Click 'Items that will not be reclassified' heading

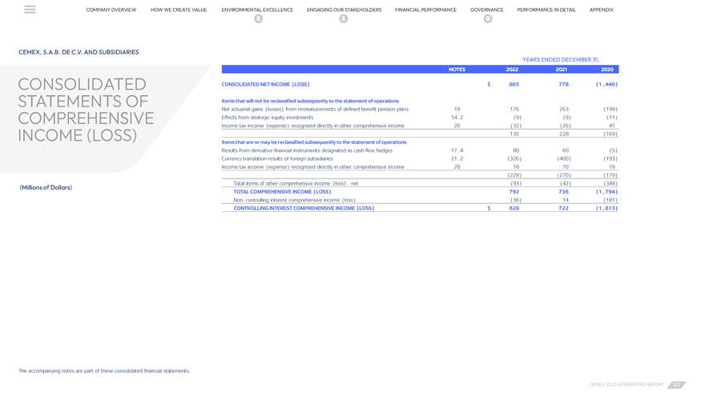(x=310, y=101)
